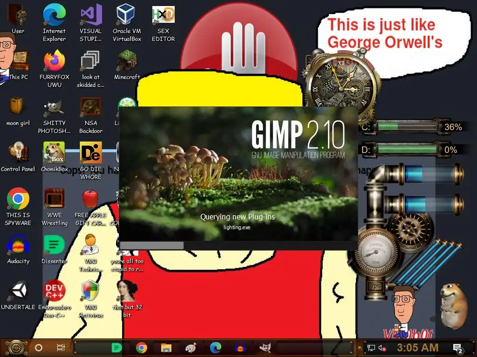Click the '36%' C: drive readout
This screenshot has height=357, width=477.
point(453,127)
